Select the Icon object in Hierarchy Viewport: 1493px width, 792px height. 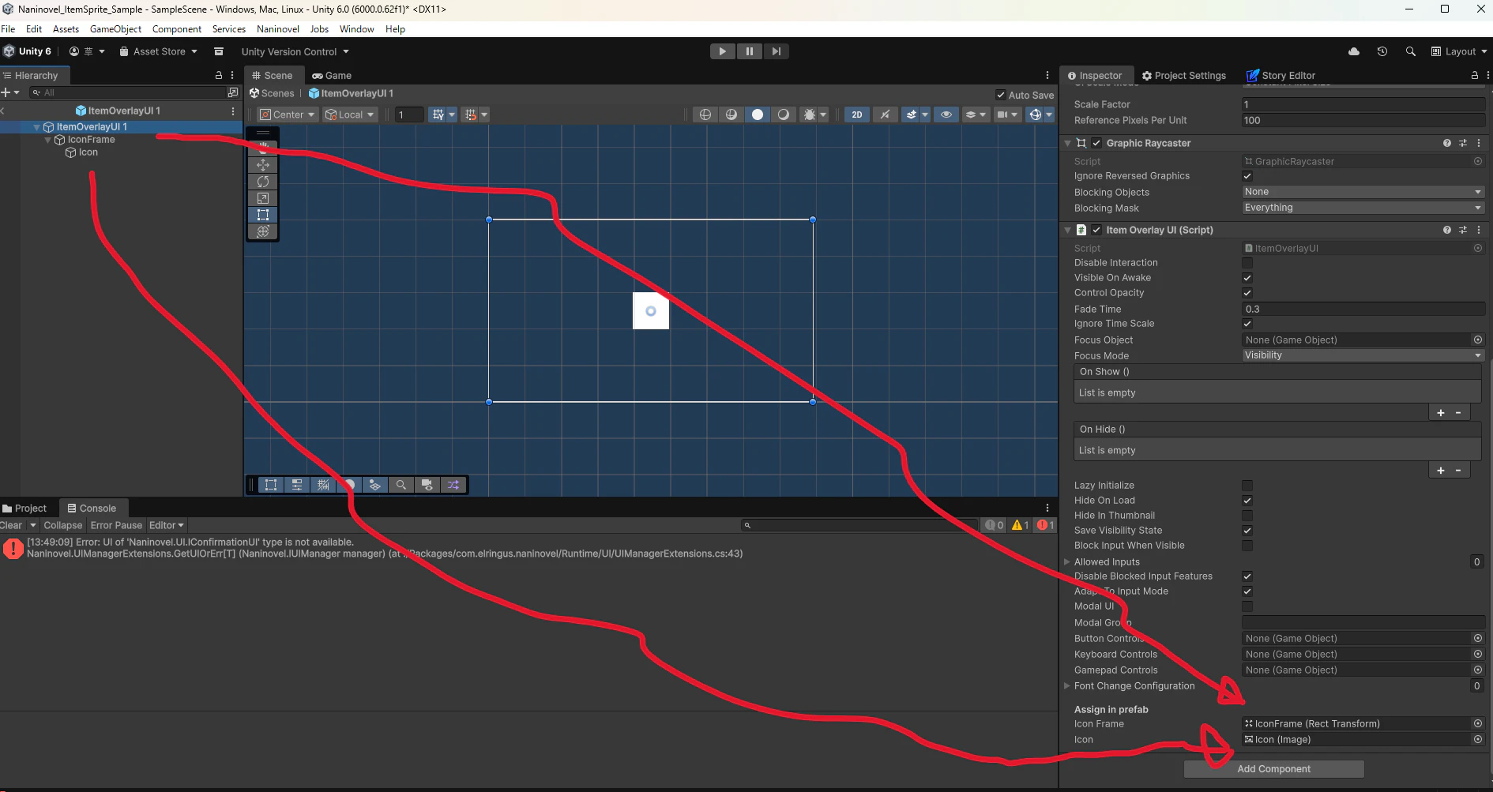(x=88, y=152)
